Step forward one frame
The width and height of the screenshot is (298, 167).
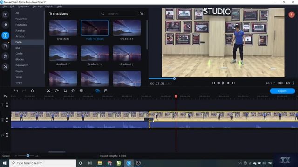coord(229,83)
